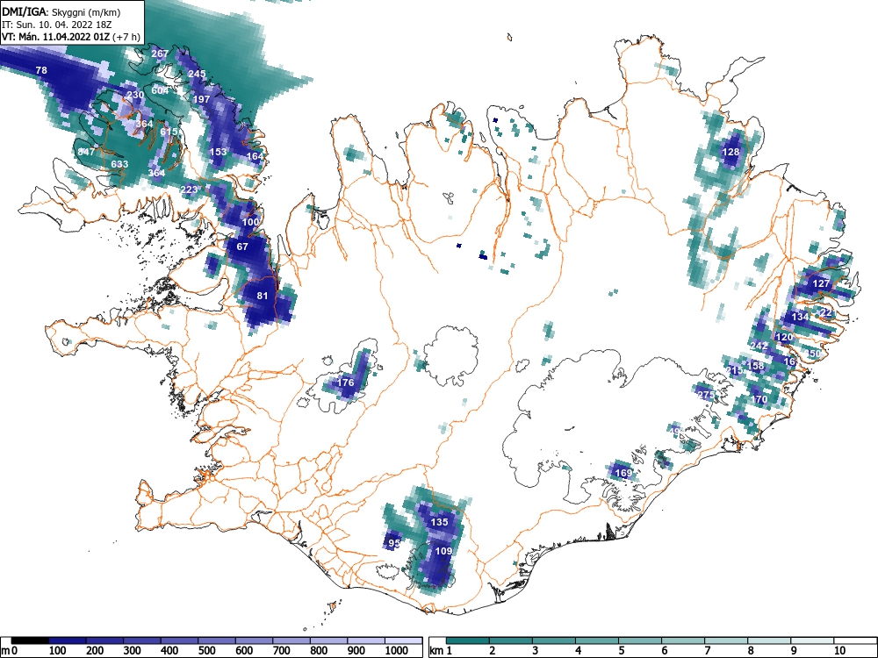Image resolution: width=878 pixels, height=658 pixels.
Task: Click the map visibility value '215'
Action: [734, 370]
